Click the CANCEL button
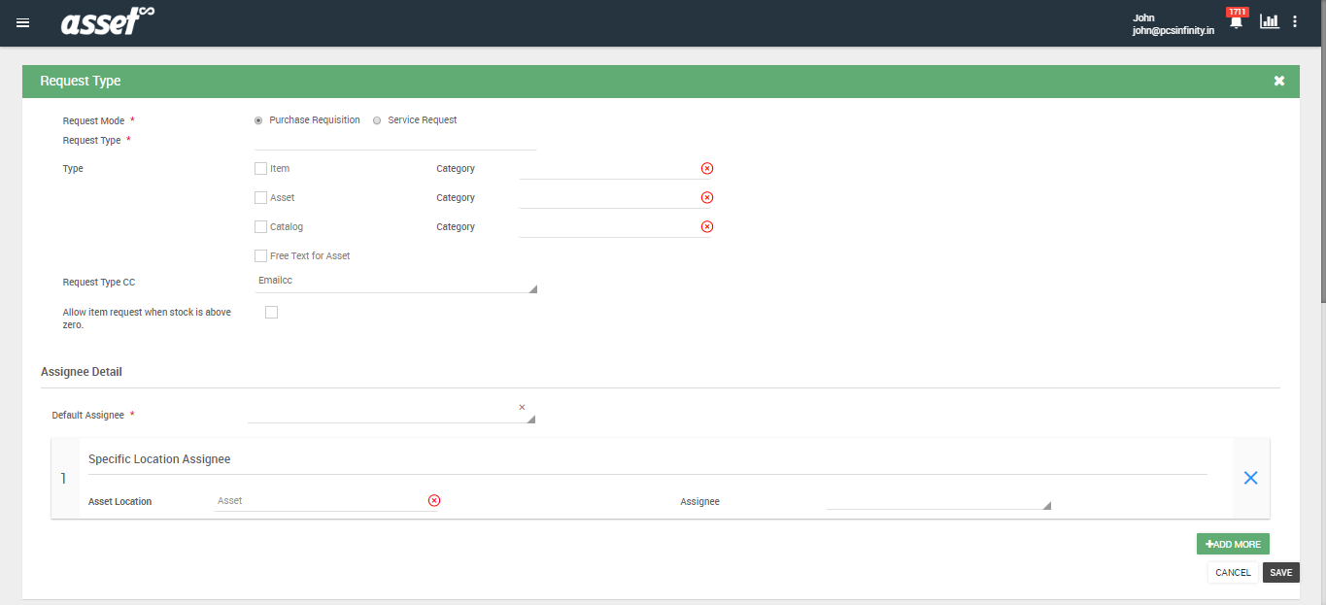 click(x=1233, y=573)
